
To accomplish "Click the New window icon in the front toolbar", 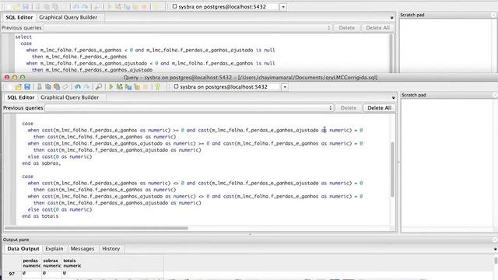I will pyautogui.click(x=9, y=86).
